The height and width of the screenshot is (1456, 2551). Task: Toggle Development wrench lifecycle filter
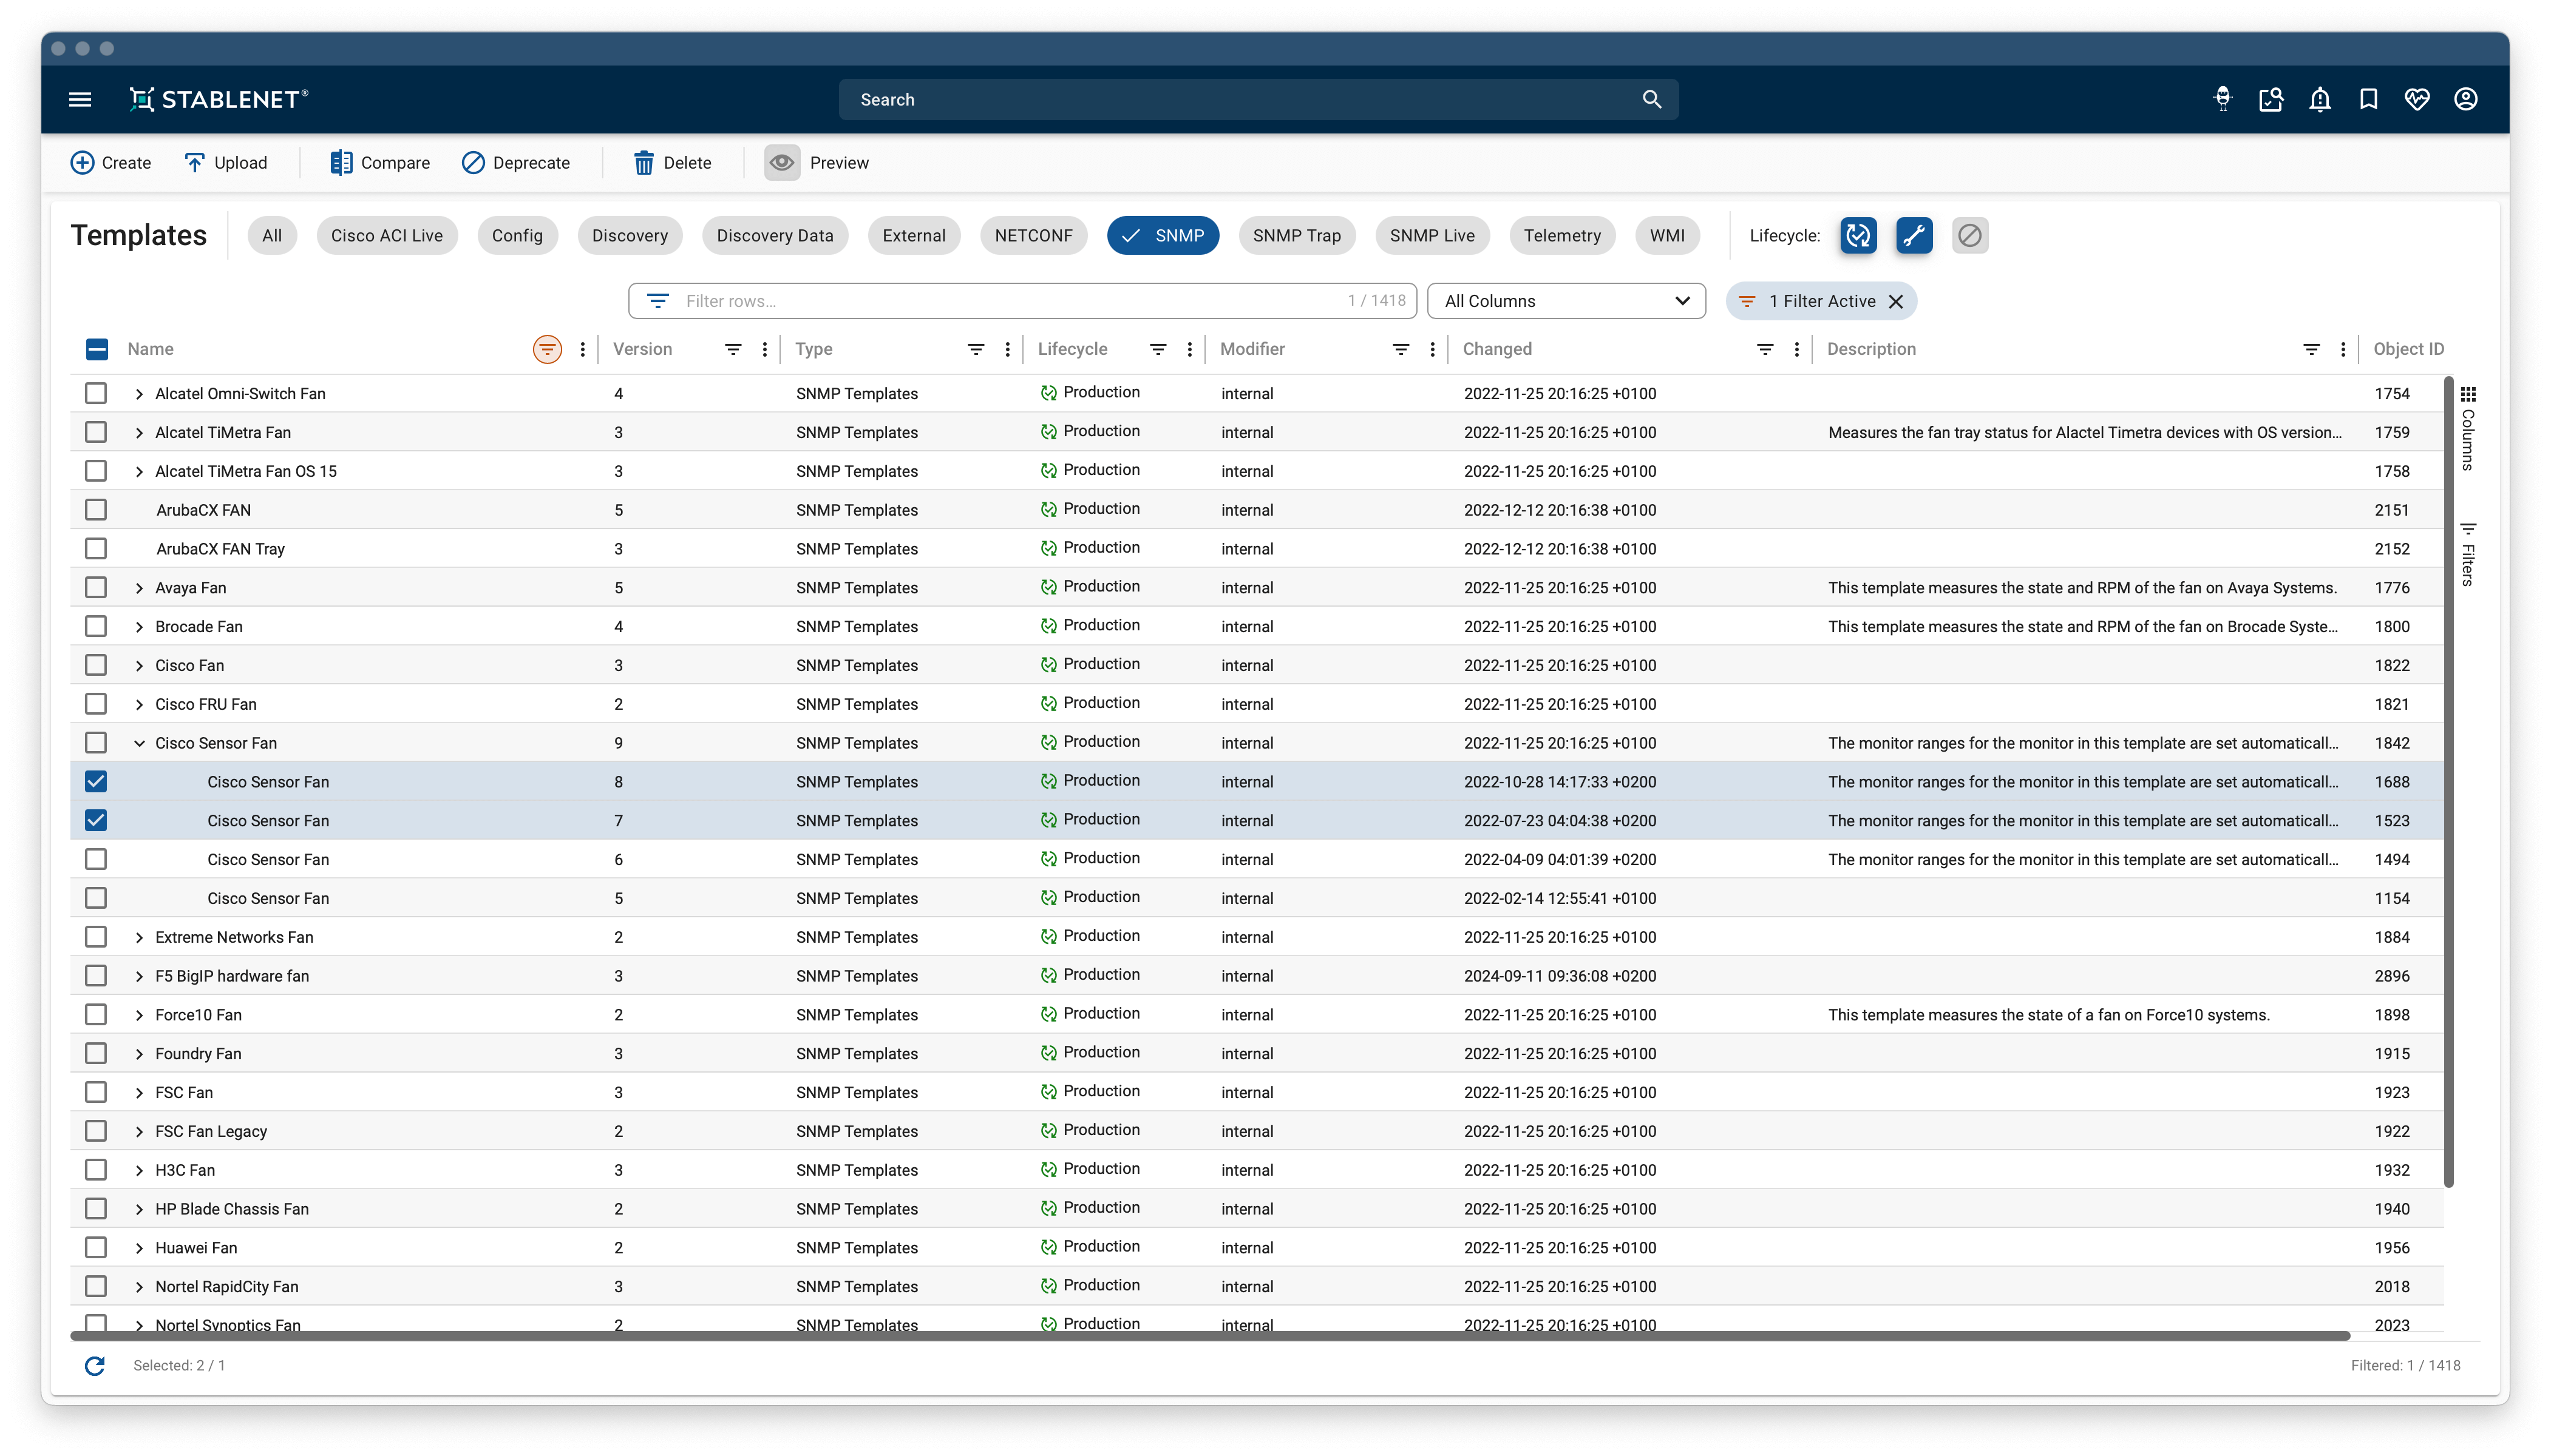click(x=1914, y=235)
